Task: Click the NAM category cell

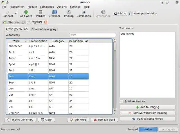Action: pos(58,58)
